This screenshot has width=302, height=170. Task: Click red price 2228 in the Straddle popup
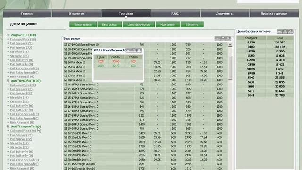coord(101,61)
